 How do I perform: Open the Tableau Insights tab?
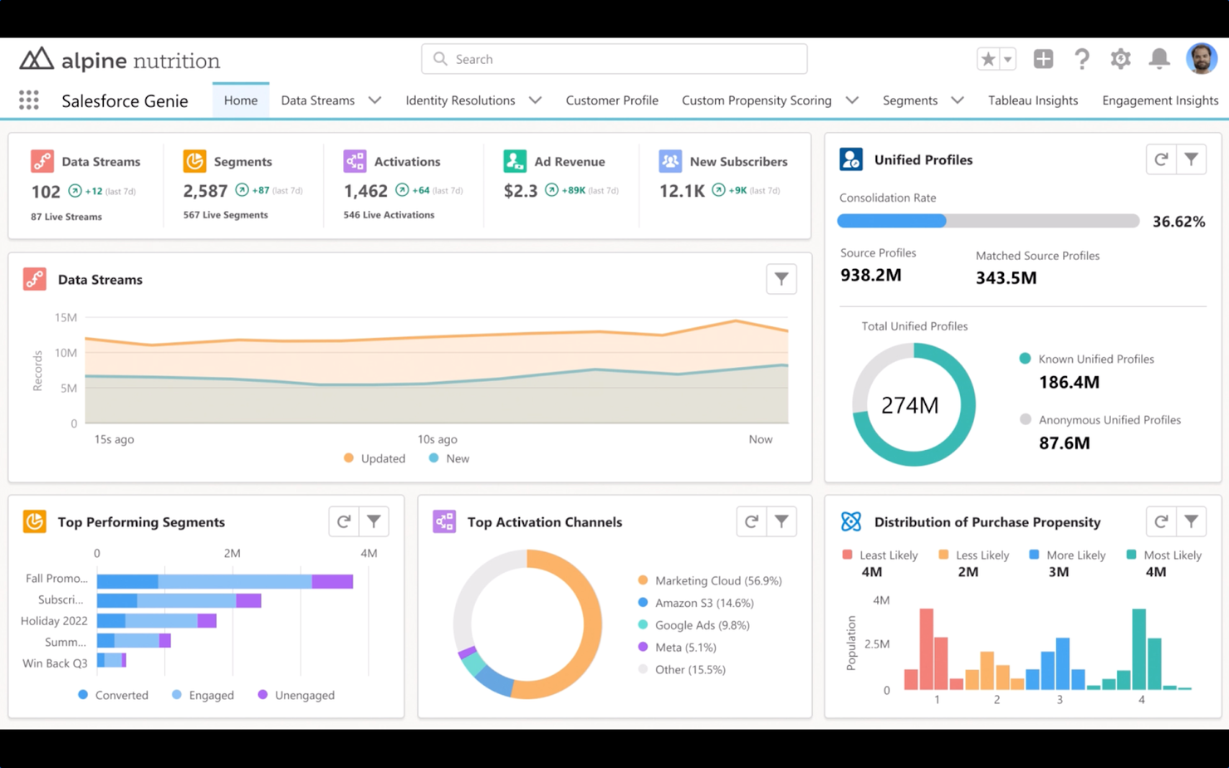pos(1033,100)
